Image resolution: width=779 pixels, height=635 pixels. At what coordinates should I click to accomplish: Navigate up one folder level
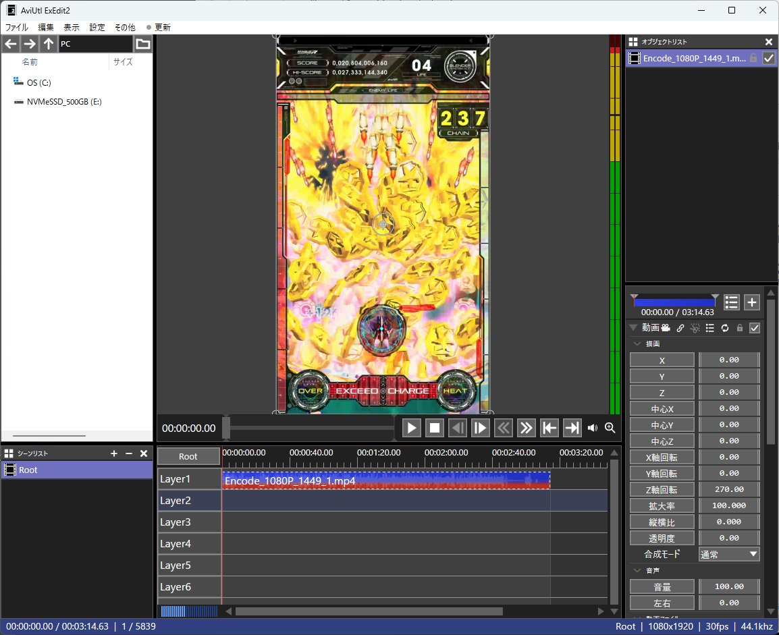point(48,44)
